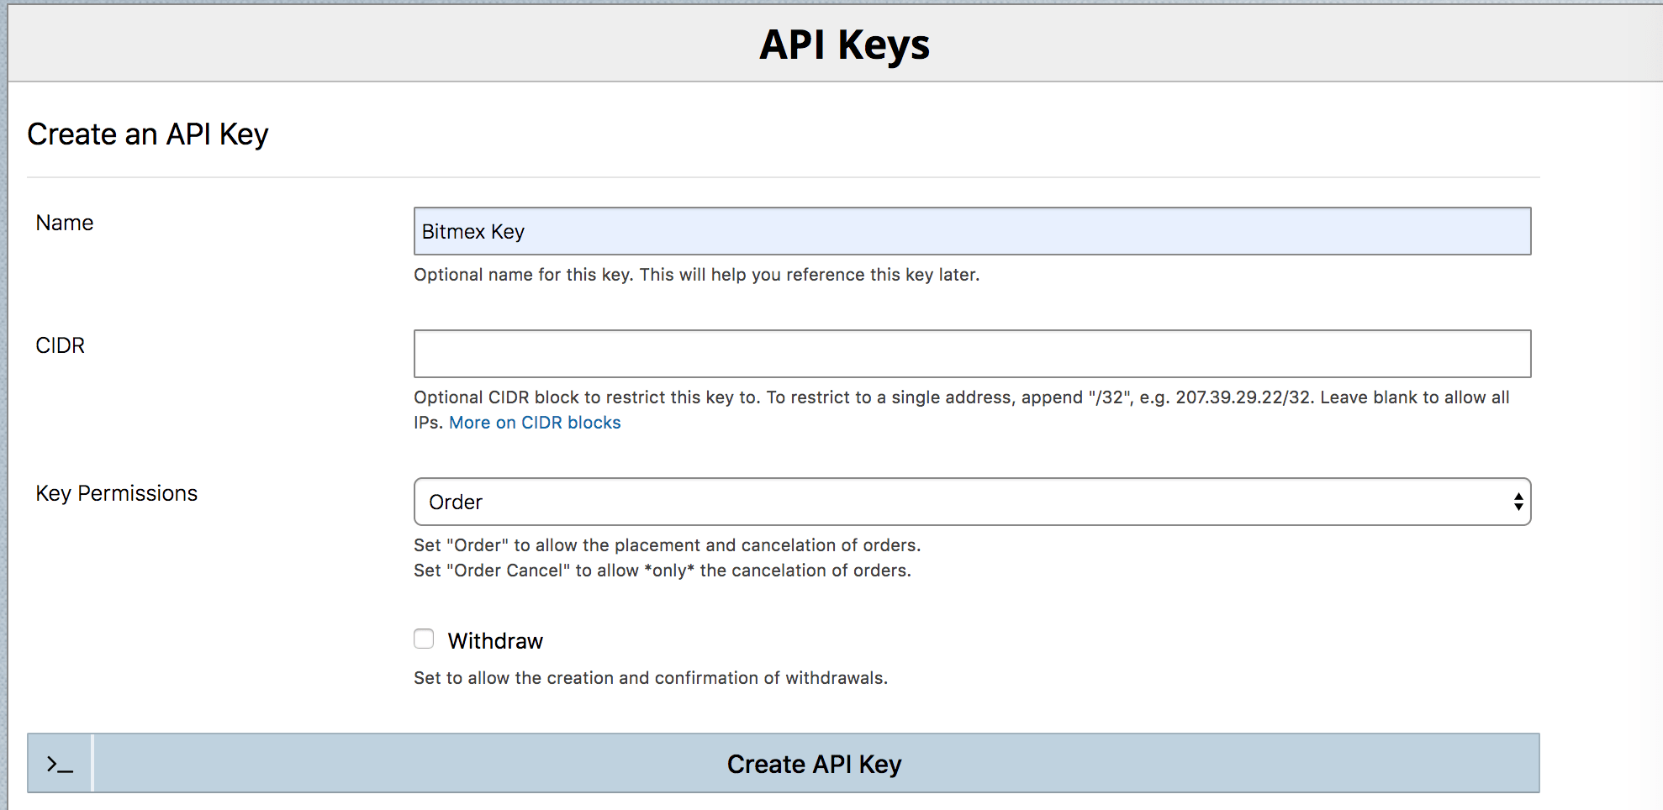The width and height of the screenshot is (1663, 810).
Task: Click the terminal prompt icon on the button bar
Action: (59, 764)
